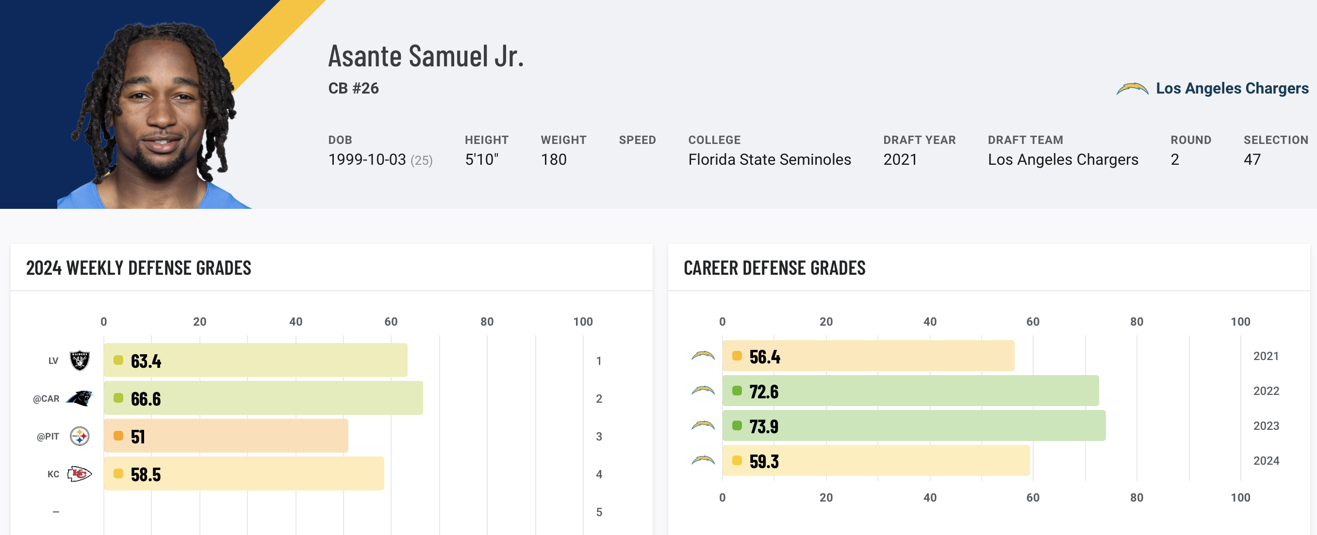Select the 73.9 career grade bar for 2023
This screenshot has width=1317, height=535.
pos(914,426)
